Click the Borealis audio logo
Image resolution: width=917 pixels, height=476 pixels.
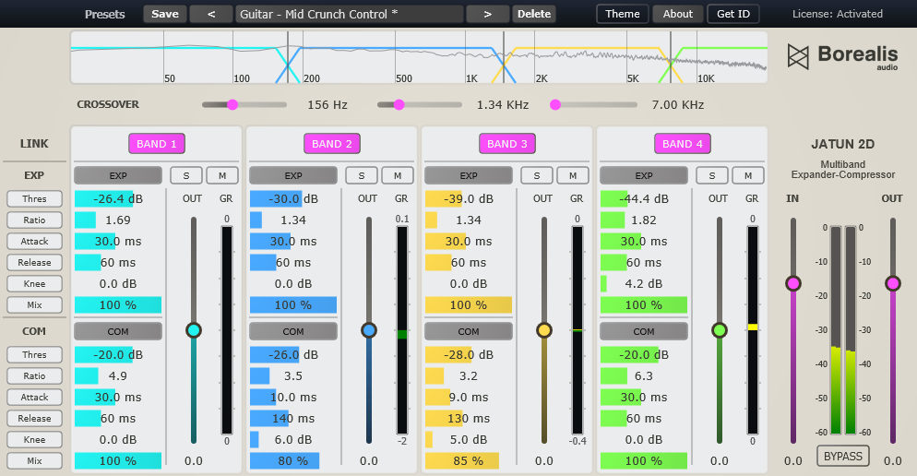(842, 56)
